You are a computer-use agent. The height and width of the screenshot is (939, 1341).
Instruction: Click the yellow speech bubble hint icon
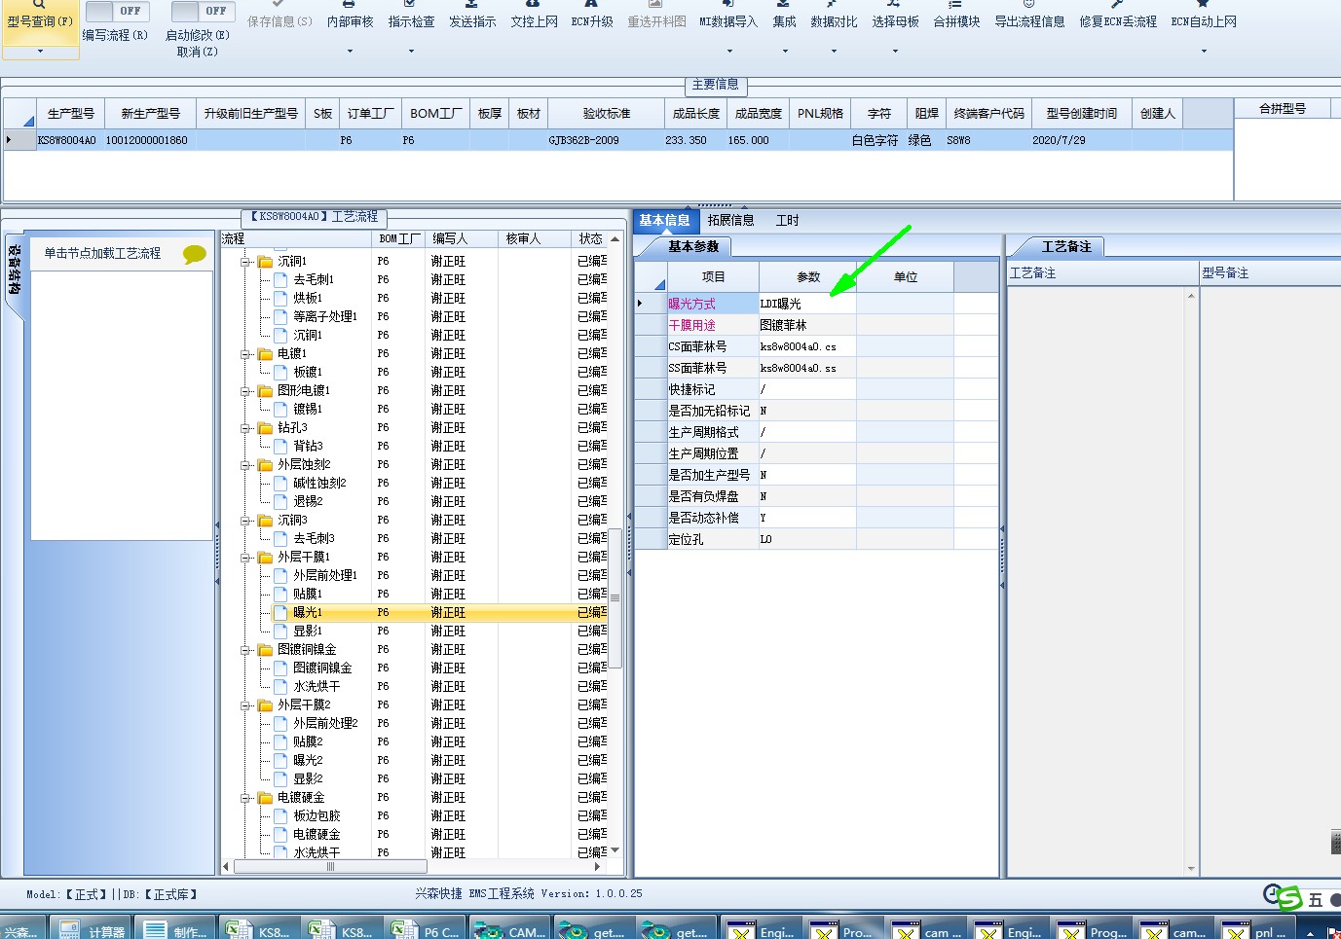195,254
